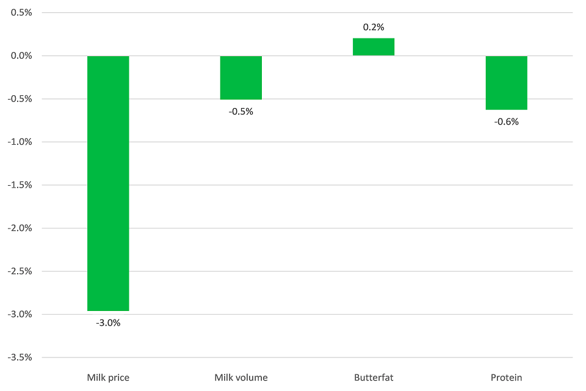
Task: Click the 0.5% y-axis tick label
Action: pos(21,13)
